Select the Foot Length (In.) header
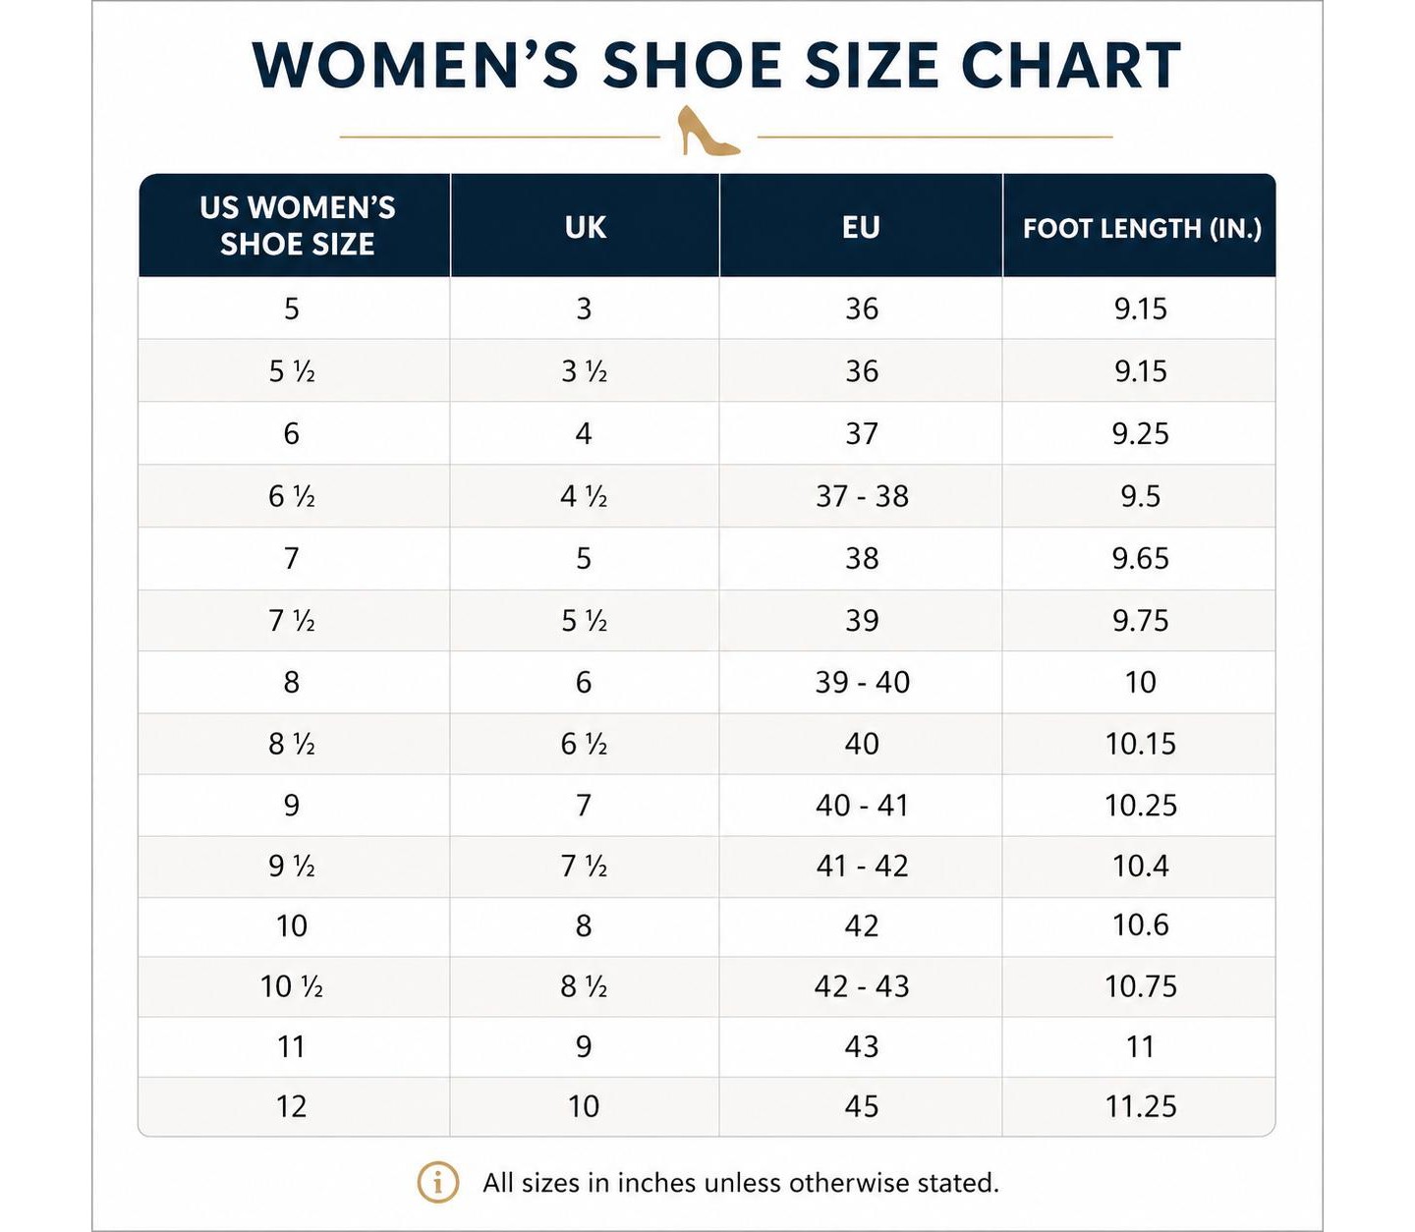The height and width of the screenshot is (1232, 1415). (1142, 228)
